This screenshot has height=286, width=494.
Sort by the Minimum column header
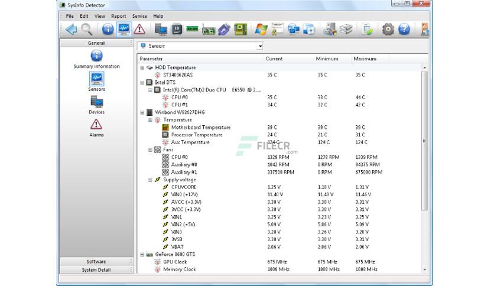pyautogui.click(x=332, y=59)
